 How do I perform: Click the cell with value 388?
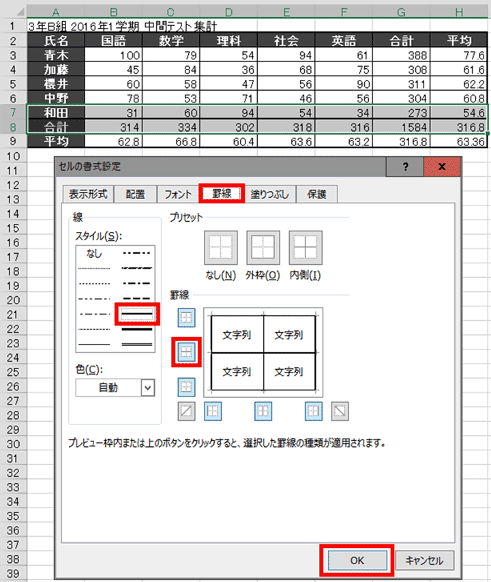(401, 55)
